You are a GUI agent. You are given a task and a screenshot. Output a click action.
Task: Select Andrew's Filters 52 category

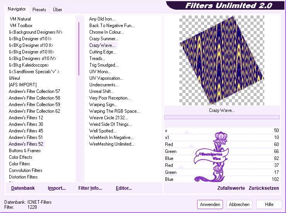tap(26, 144)
